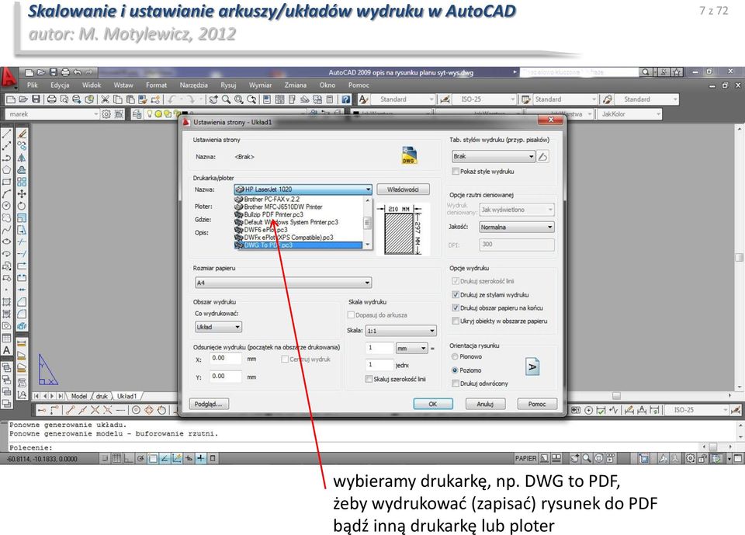Open the ISO-25 dimension style dropdown in top toolbar
The width and height of the screenshot is (745, 535).
pyautogui.click(x=483, y=99)
